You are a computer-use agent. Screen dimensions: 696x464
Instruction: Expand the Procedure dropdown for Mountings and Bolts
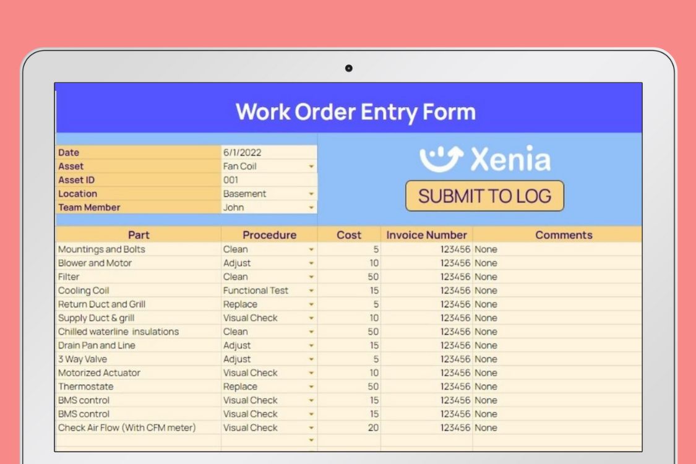311,249
